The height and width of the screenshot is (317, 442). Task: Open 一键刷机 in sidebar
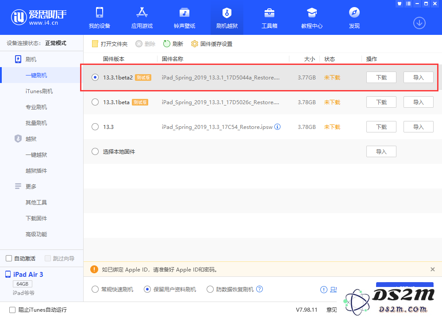pyautogui.click(x=36, y=75)
